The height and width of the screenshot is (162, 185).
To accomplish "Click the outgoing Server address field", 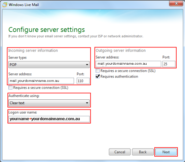I will [x=128, y=64].
